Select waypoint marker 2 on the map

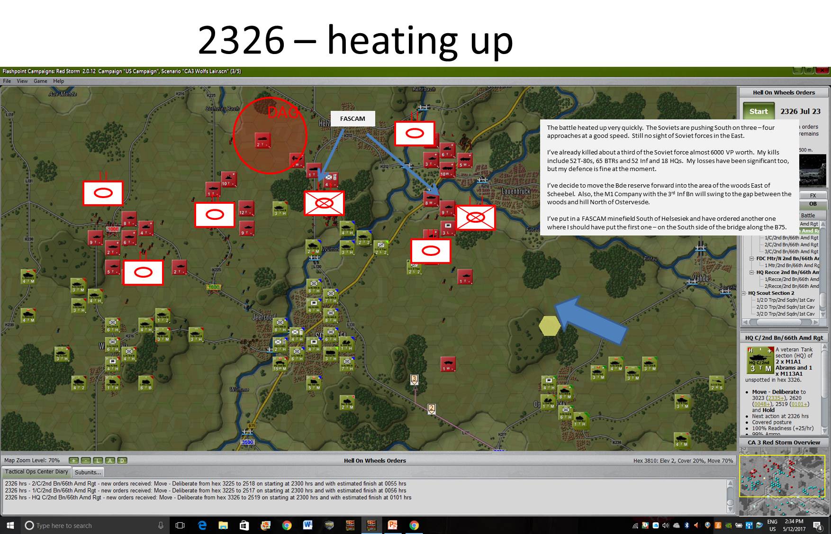coord(432,408)
